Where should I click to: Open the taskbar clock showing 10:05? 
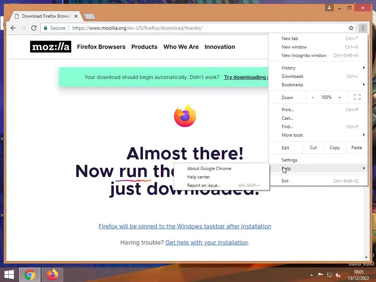[x=358, y=275]
